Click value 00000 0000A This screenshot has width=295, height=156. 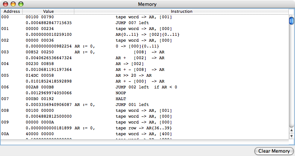pyautogui.click(x=40, y=122)
